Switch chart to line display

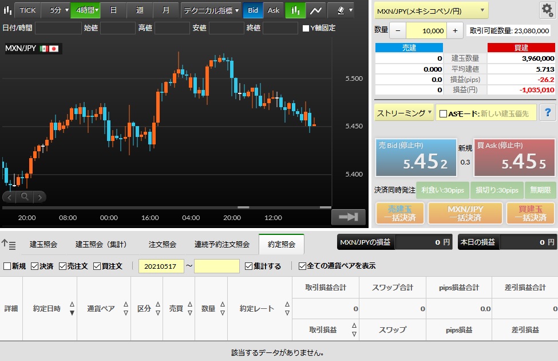(x=316, y=10)
